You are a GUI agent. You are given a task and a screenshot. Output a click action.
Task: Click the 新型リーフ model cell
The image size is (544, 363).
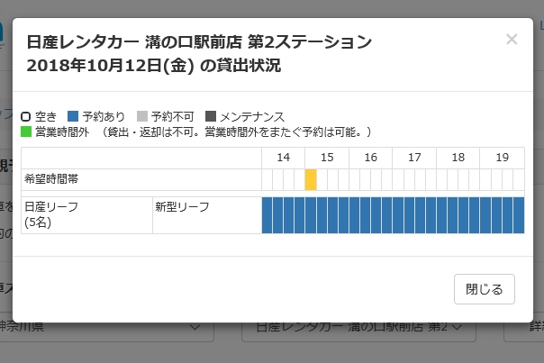pos(206,215)
